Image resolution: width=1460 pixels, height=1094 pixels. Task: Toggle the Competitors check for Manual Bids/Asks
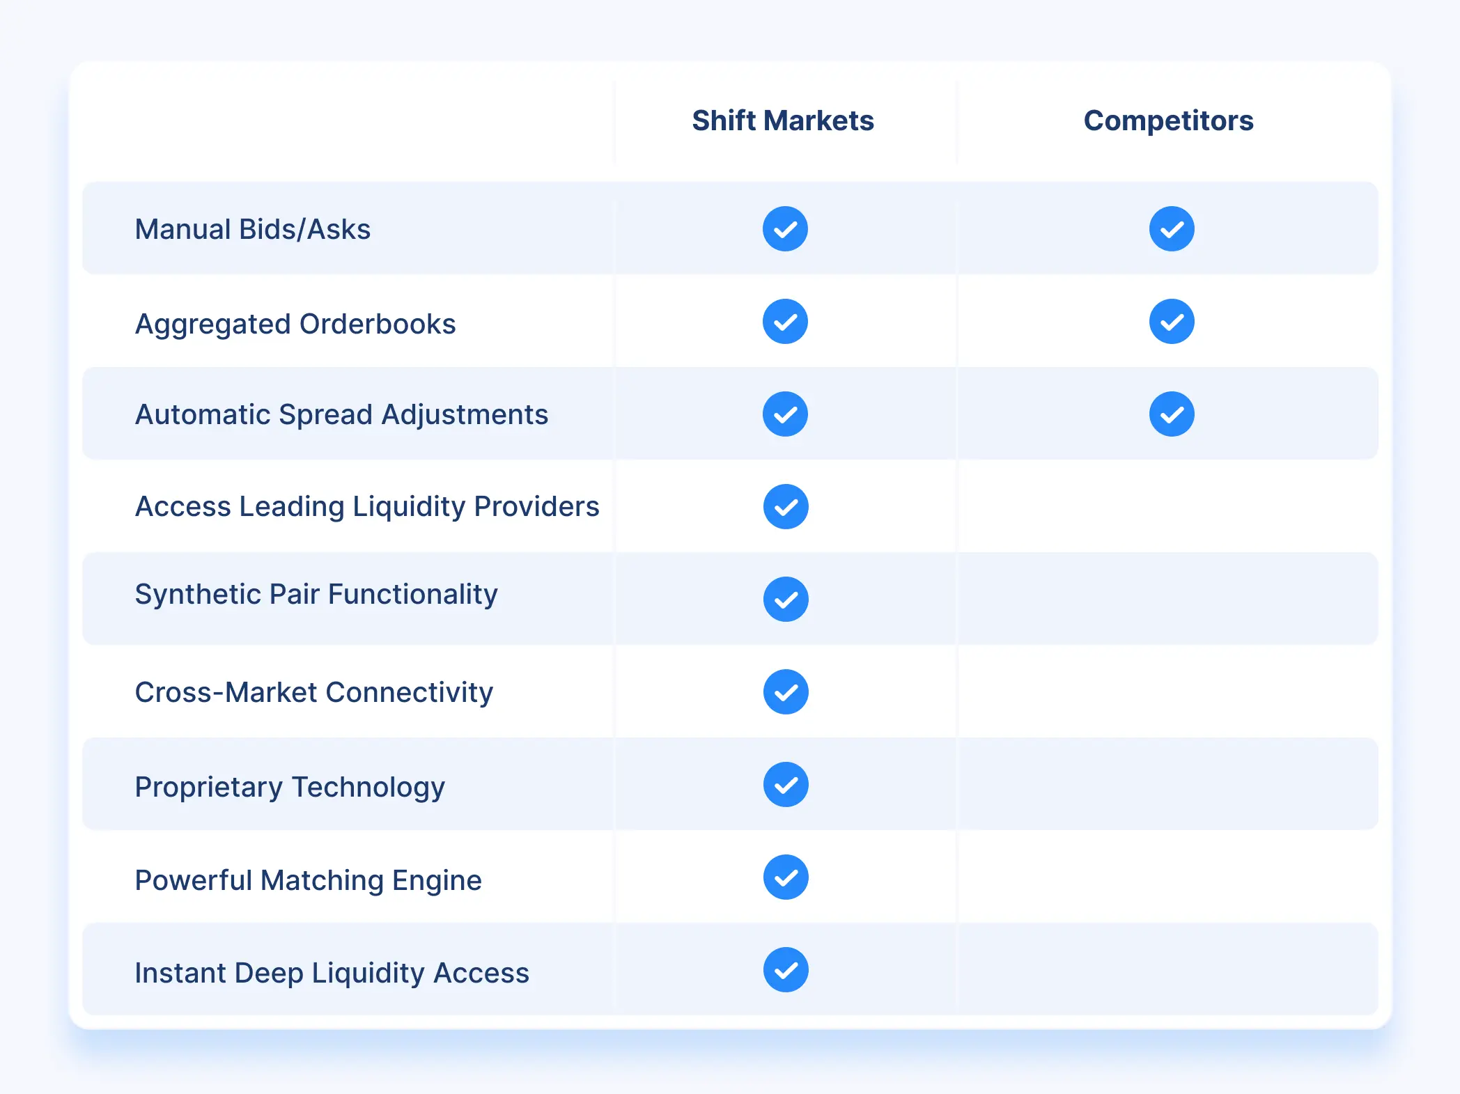pos(1170,228)
